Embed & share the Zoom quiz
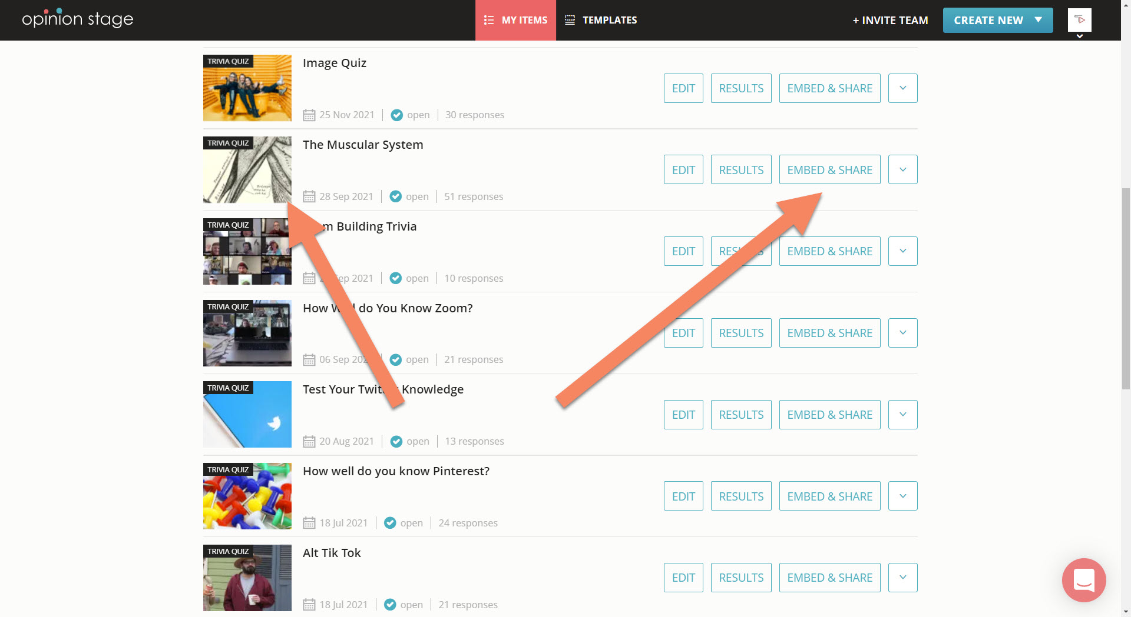This screenshot has width=1131, height=617. tap(829, 333)
